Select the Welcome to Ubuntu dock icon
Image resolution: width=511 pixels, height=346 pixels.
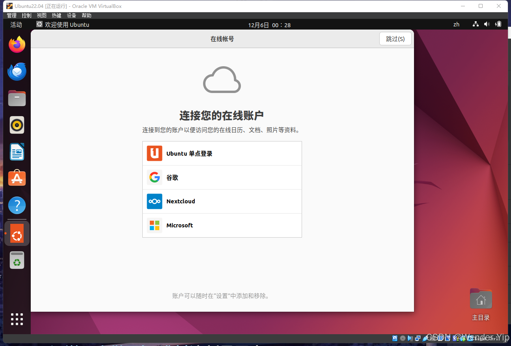(x=17, y=233)
